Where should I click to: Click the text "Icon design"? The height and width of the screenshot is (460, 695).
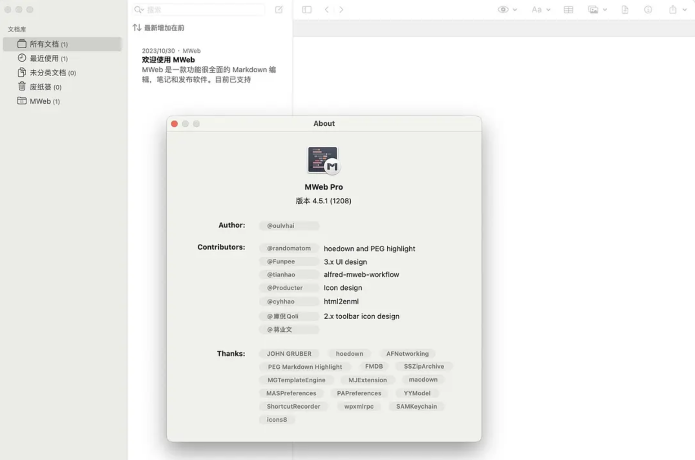[x=343, y=288]
